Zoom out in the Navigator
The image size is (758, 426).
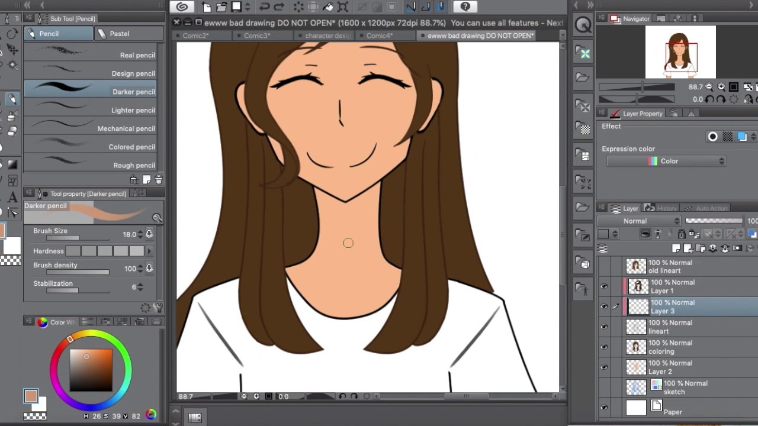(x=709, y=87)
